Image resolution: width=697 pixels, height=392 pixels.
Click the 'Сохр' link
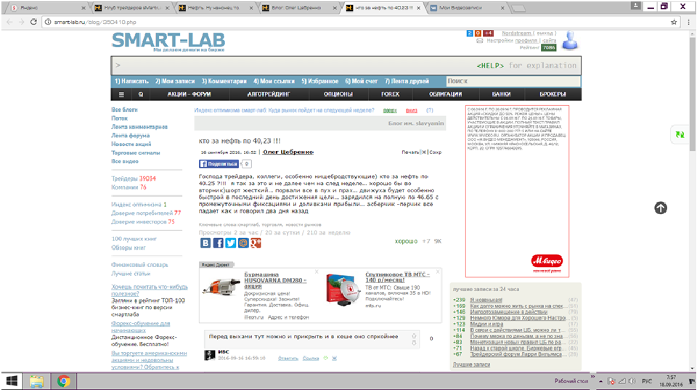(436, 152)
